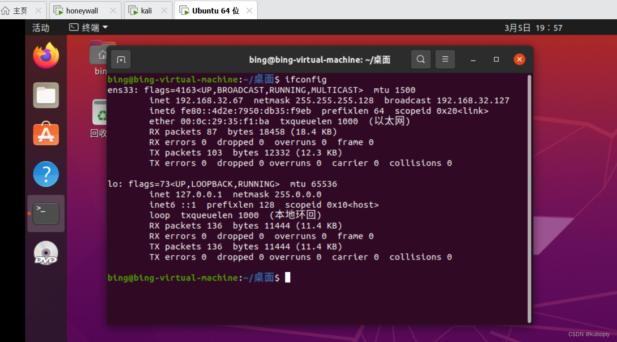The height and width of the screenshot is (342, 617).
Task: Click the 本地环回 loop line
Action: click(236, 215)
